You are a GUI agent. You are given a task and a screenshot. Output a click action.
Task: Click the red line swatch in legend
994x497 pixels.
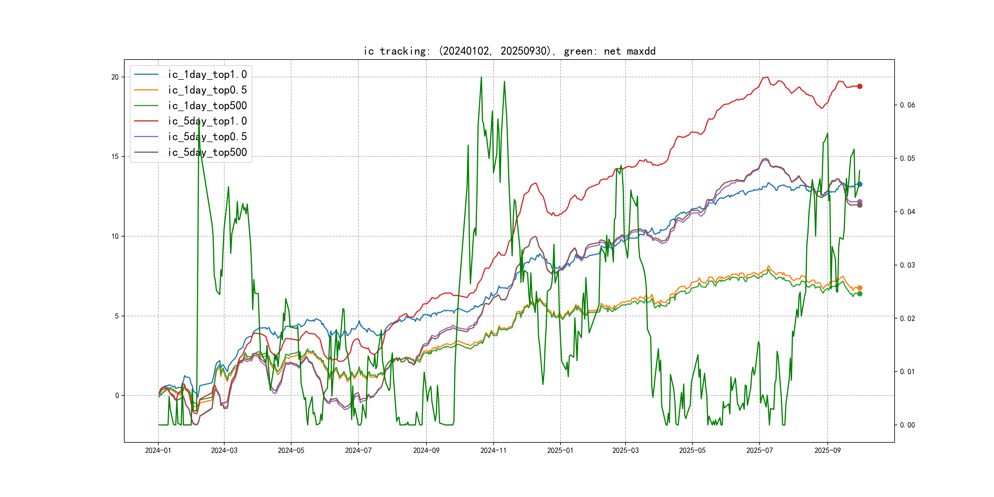click(146, 121)
